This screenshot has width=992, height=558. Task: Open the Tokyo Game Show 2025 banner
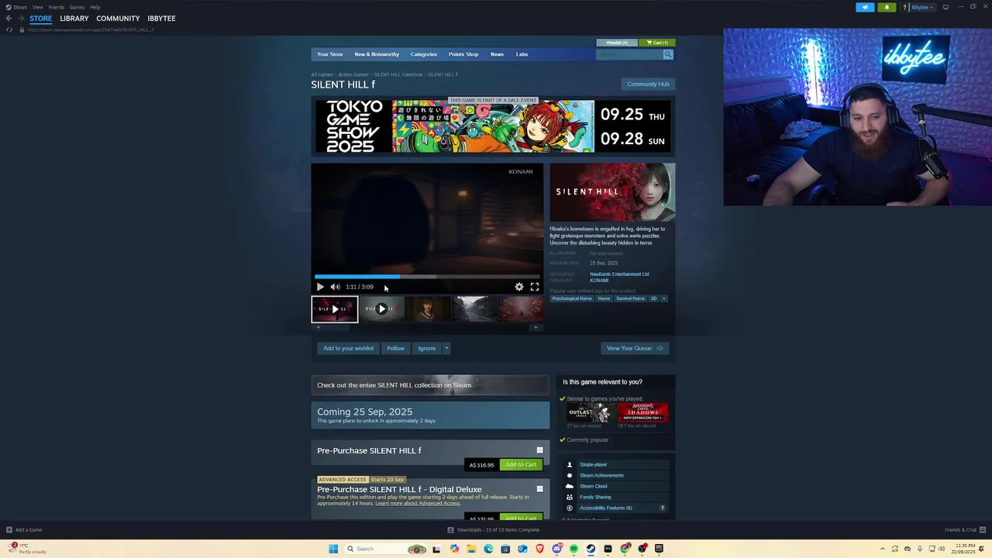[493, 126]
